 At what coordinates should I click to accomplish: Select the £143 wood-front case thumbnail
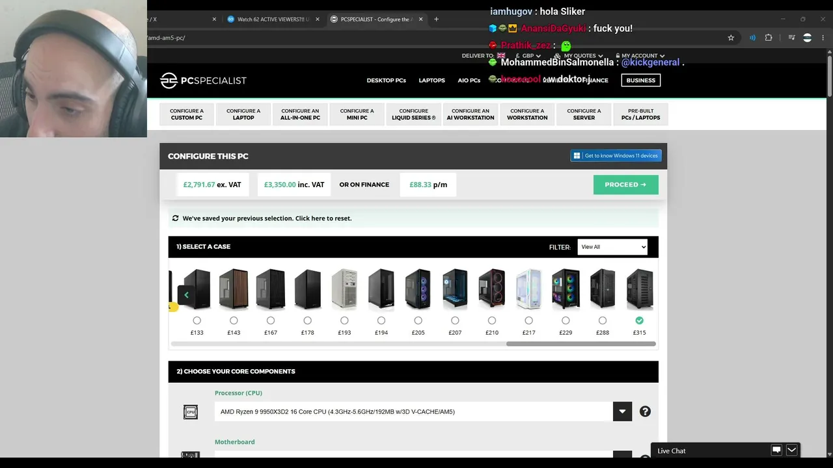234,289
